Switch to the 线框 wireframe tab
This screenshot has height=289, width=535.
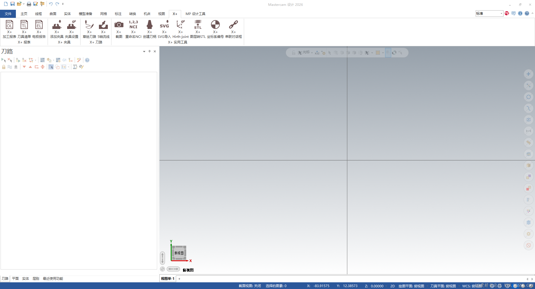(x=38, y=14)
